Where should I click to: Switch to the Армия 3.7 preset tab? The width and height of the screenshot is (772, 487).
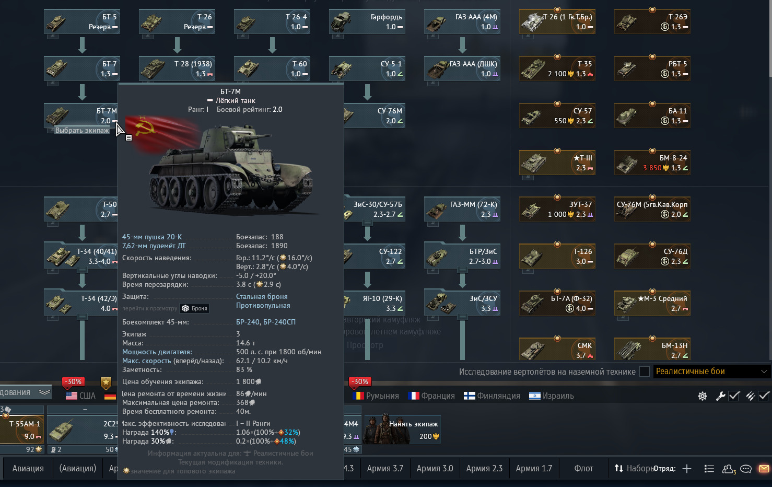[x=385, y=468]
